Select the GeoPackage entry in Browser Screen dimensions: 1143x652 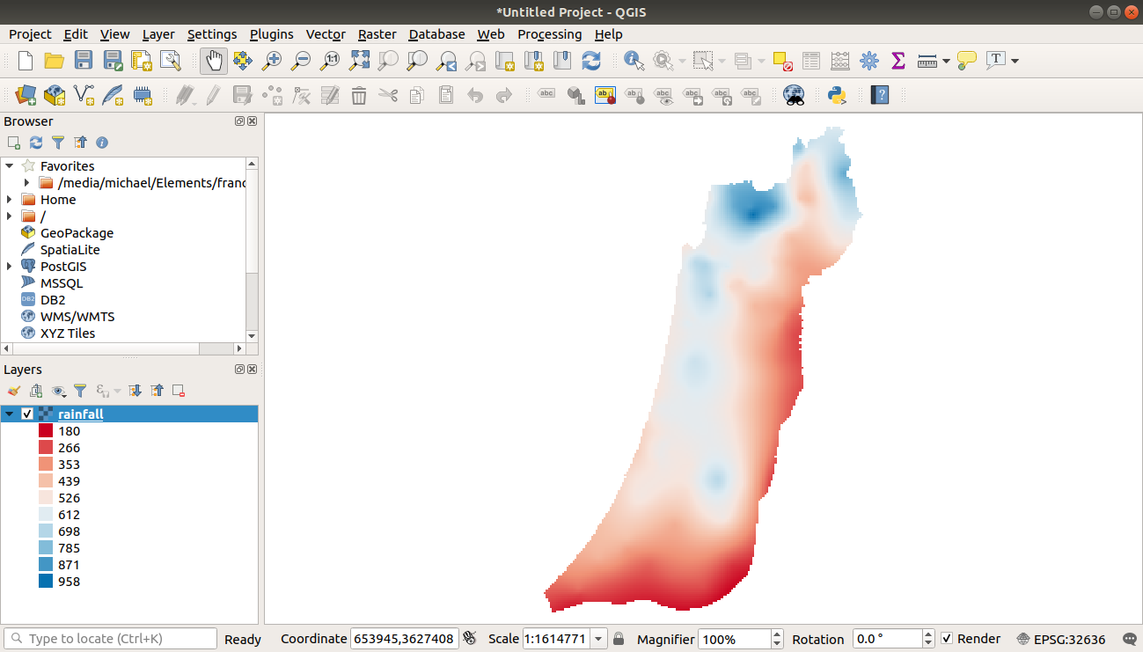(x=77, y=233)
